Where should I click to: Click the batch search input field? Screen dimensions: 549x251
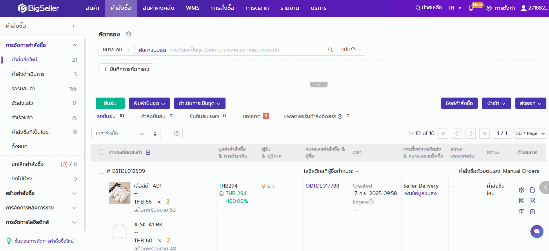tap(246, 50)
